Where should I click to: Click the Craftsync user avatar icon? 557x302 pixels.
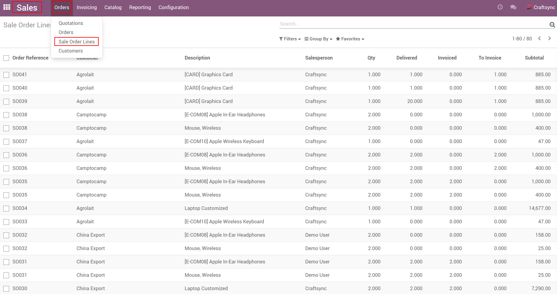click(529, 7)
